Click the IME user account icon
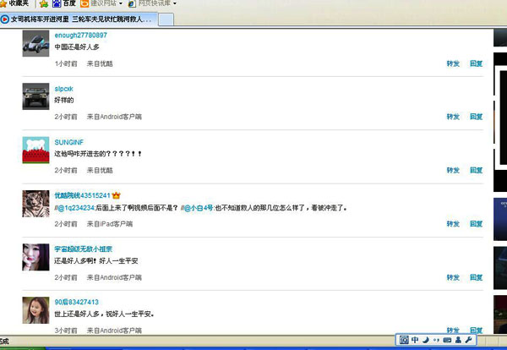 [x=458, y=340]
